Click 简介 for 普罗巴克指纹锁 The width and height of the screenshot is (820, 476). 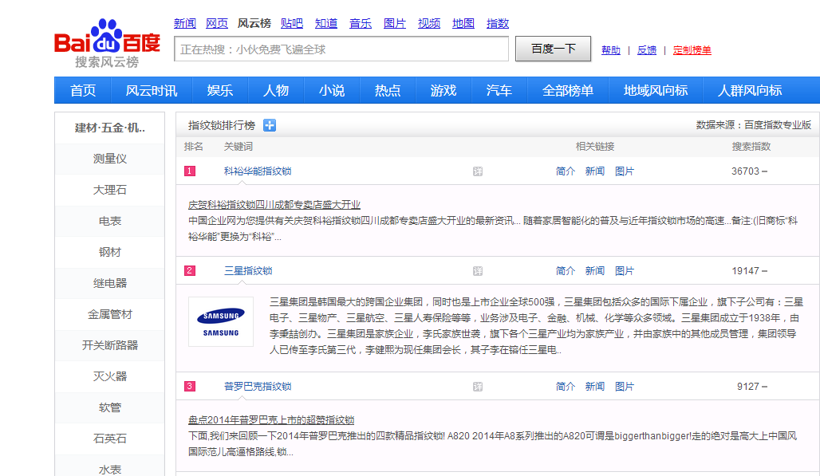(x=566, y=387)
